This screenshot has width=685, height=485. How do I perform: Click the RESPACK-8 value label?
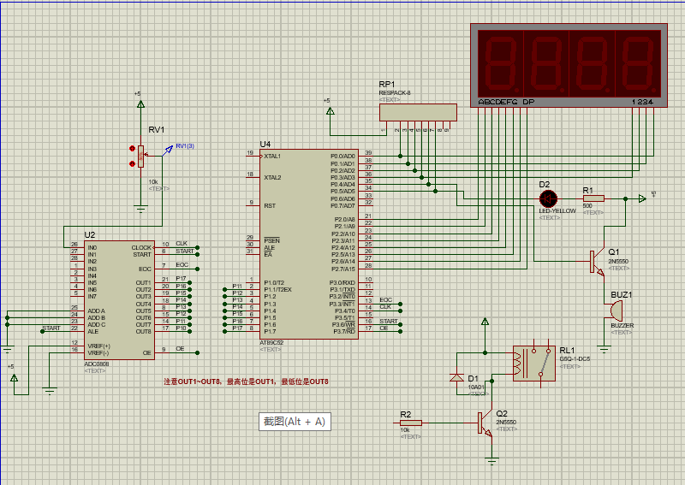pos(395,93)
